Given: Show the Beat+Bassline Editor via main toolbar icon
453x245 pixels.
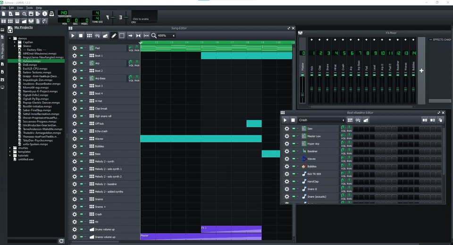Looking at the screenshot, I should click(x=10, y=21).
